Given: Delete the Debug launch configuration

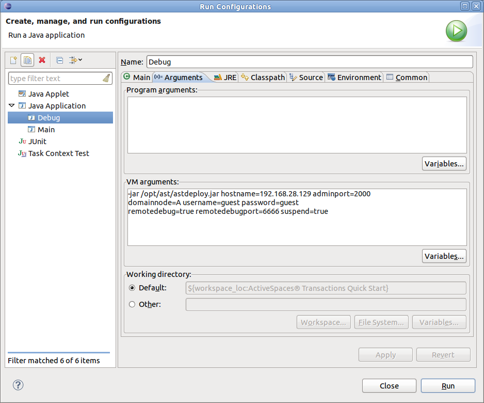Looking at the screenshot, I should (42, 60).
